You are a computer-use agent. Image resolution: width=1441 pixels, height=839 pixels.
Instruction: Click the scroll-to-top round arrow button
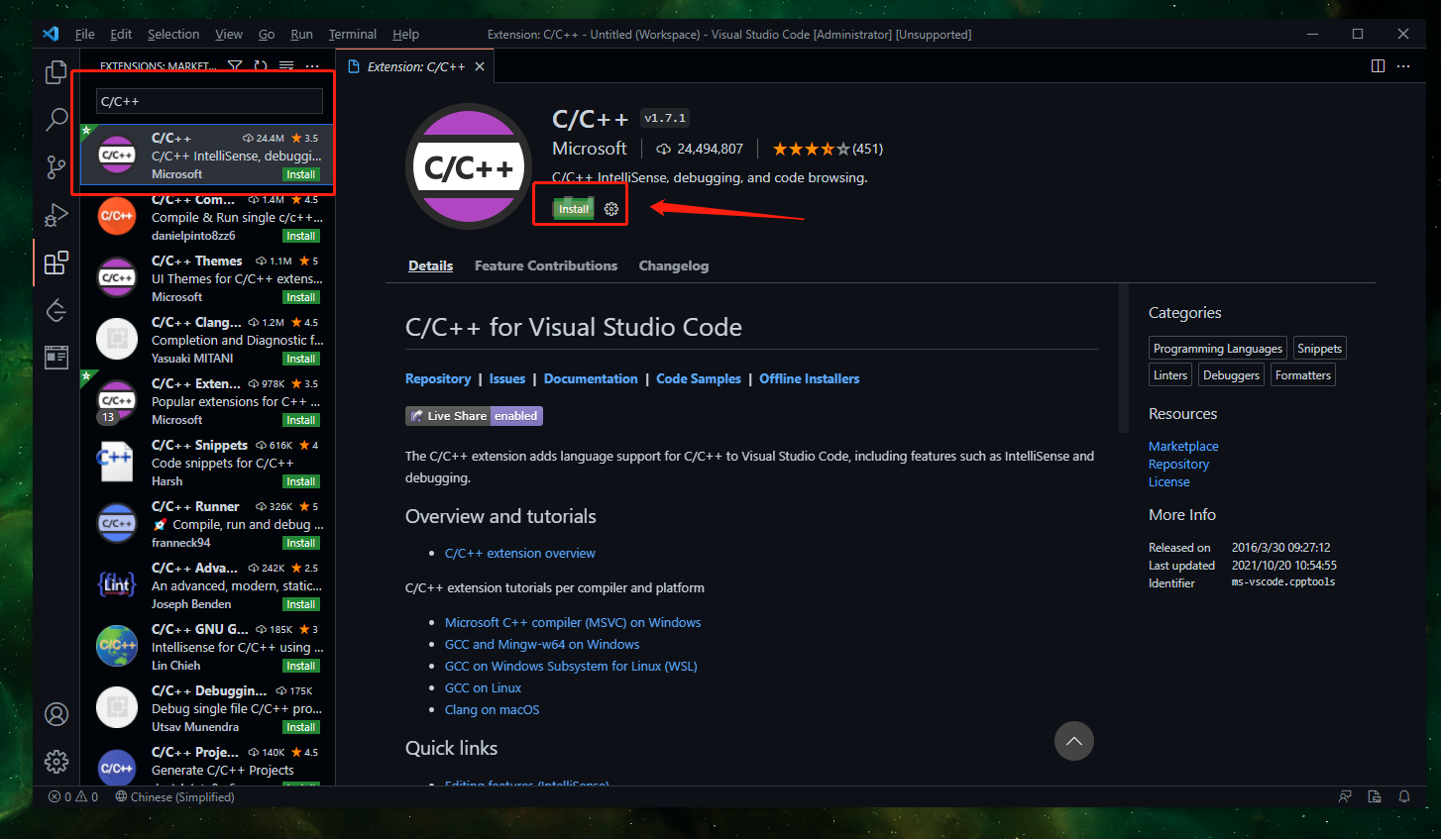pos(1074,741)
